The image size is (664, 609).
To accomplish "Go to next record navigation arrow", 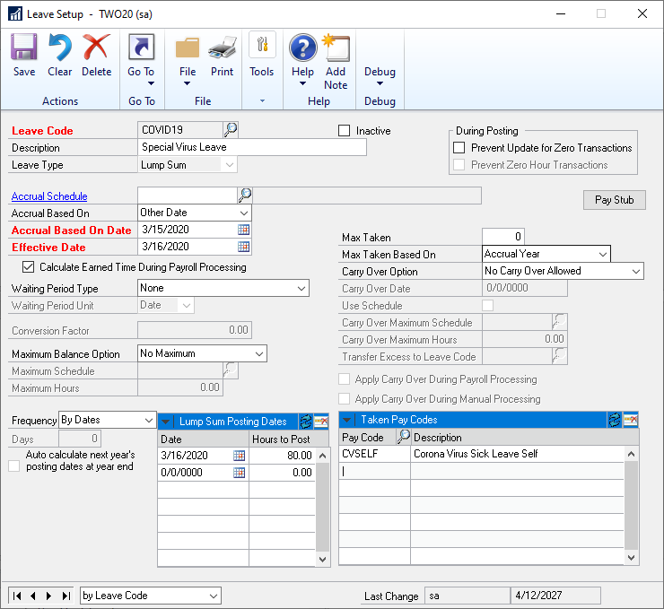I will (x=49, y=596).
